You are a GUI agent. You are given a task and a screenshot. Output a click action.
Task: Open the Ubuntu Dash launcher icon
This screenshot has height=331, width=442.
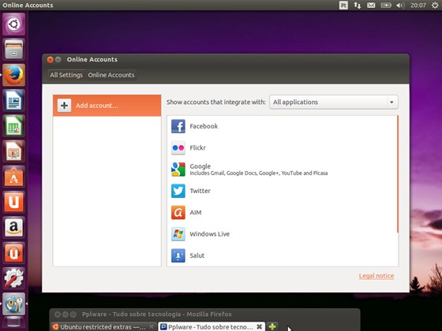13,24
